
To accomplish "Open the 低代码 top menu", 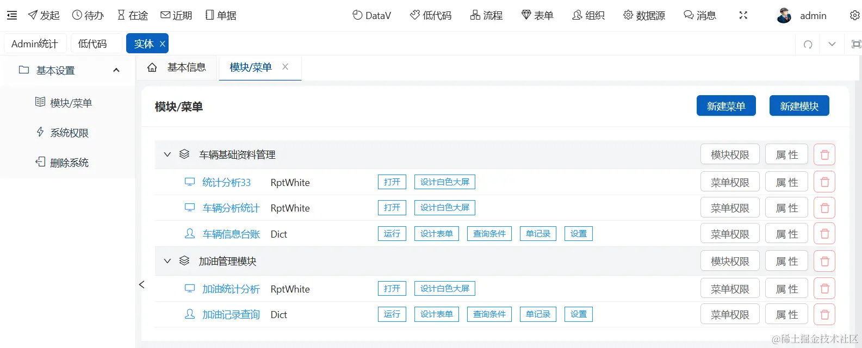I will click(x=431, y=15).
